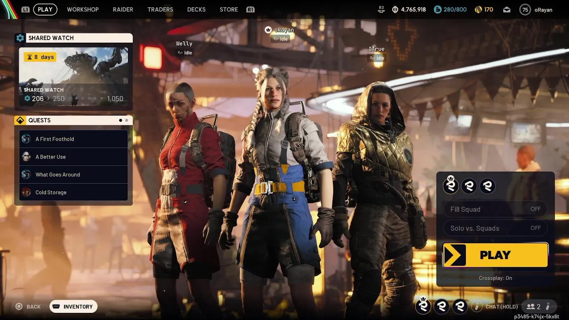569x320 pixels.
Task: Open the STORE tab
Action: [228, 9]
